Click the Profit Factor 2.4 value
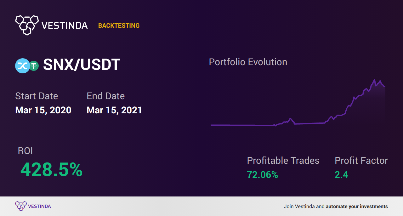Viewport: 403px width, 216px height. pos(341,175)
